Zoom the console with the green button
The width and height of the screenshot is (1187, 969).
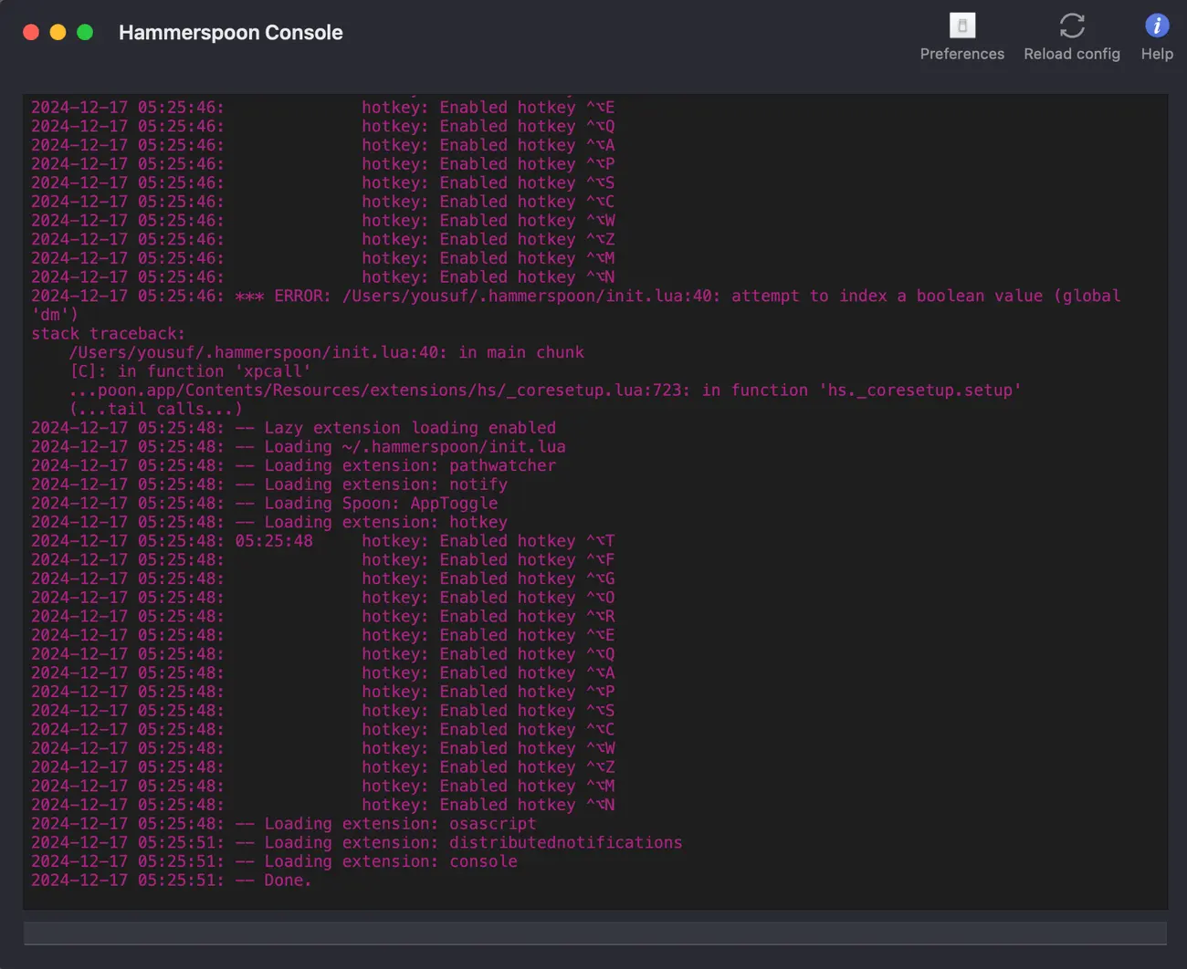coord(85,33)
